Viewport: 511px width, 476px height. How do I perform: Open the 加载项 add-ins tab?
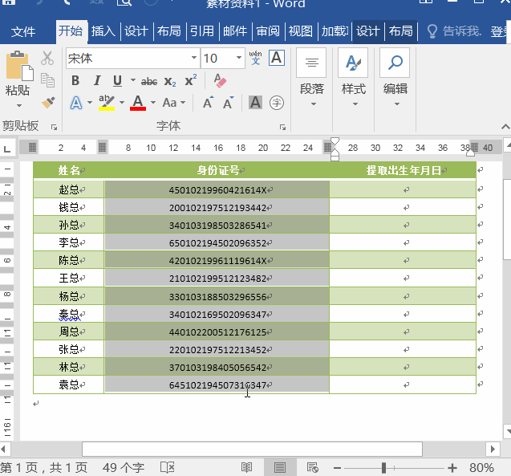(x=335, y=31)
